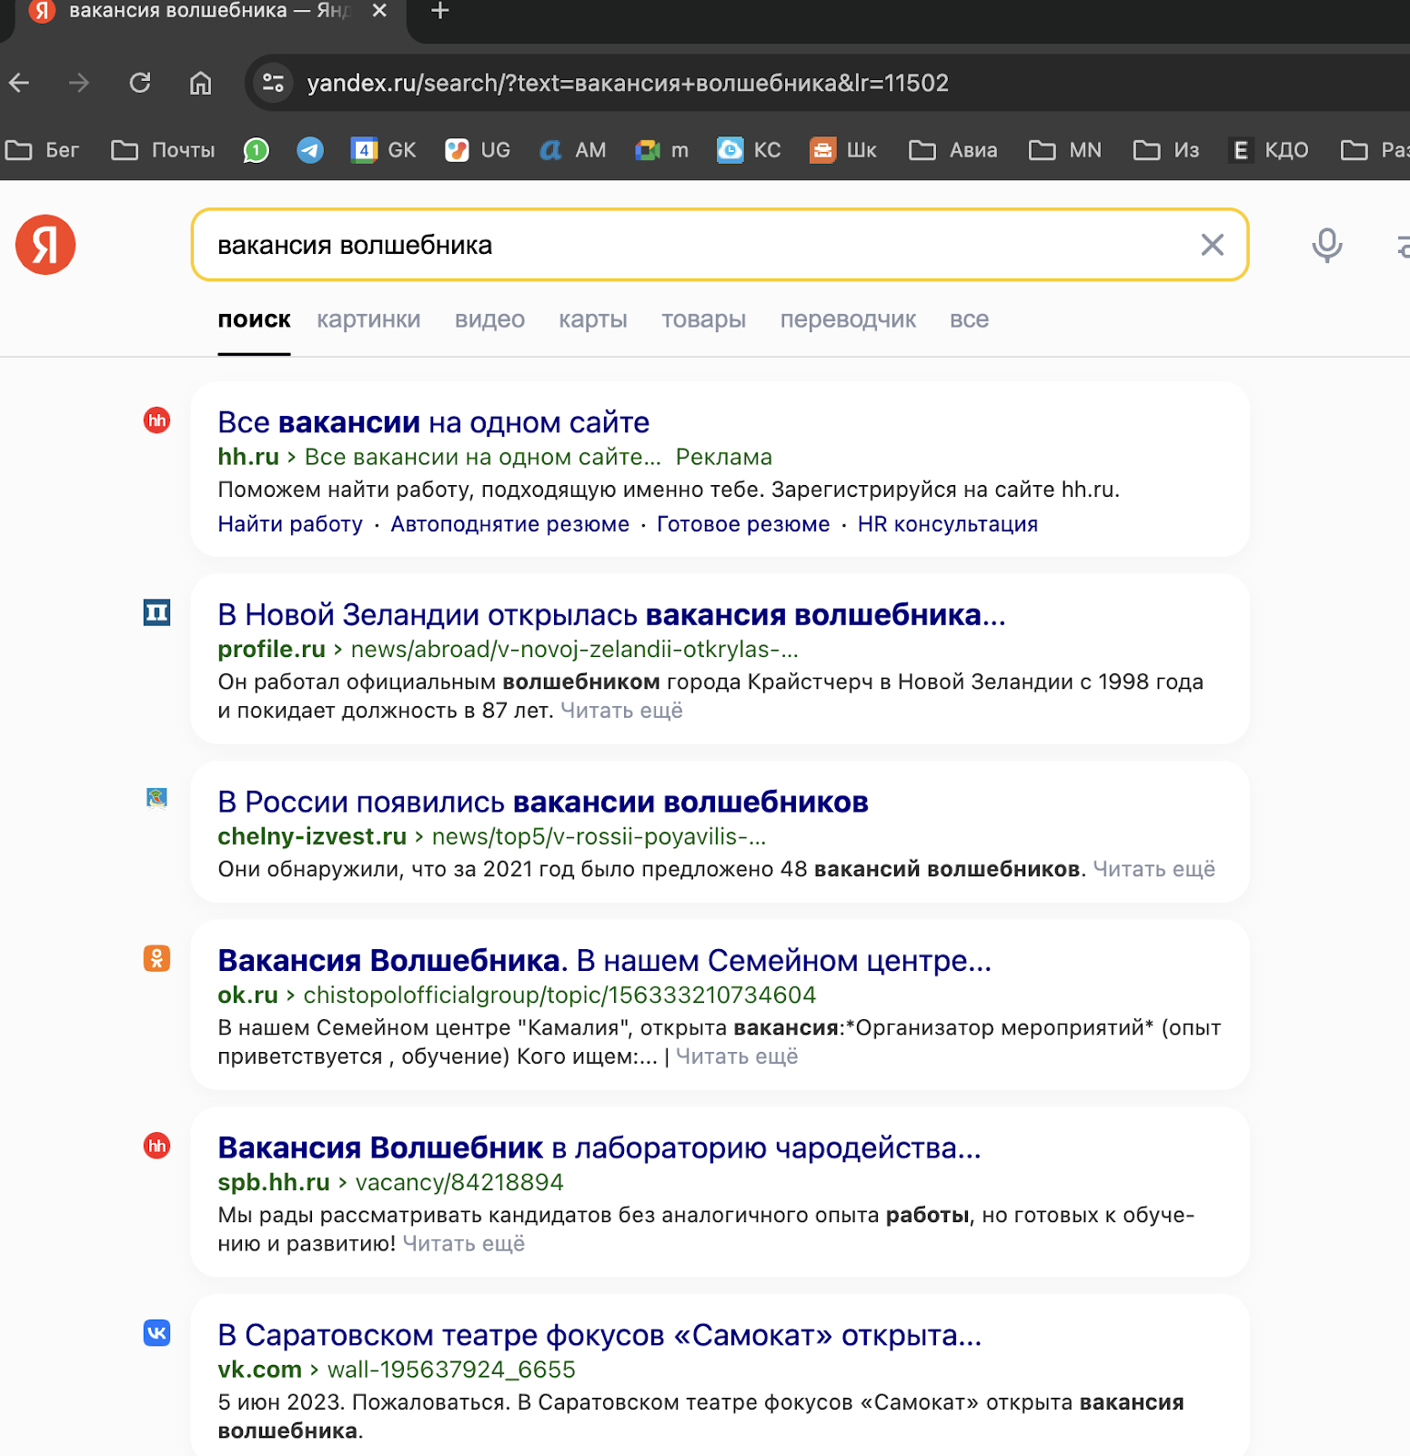The height and width of the screenshot is (1456, 1410).
Task: Click the browser back arrow
Action: [x=19, y=84]
